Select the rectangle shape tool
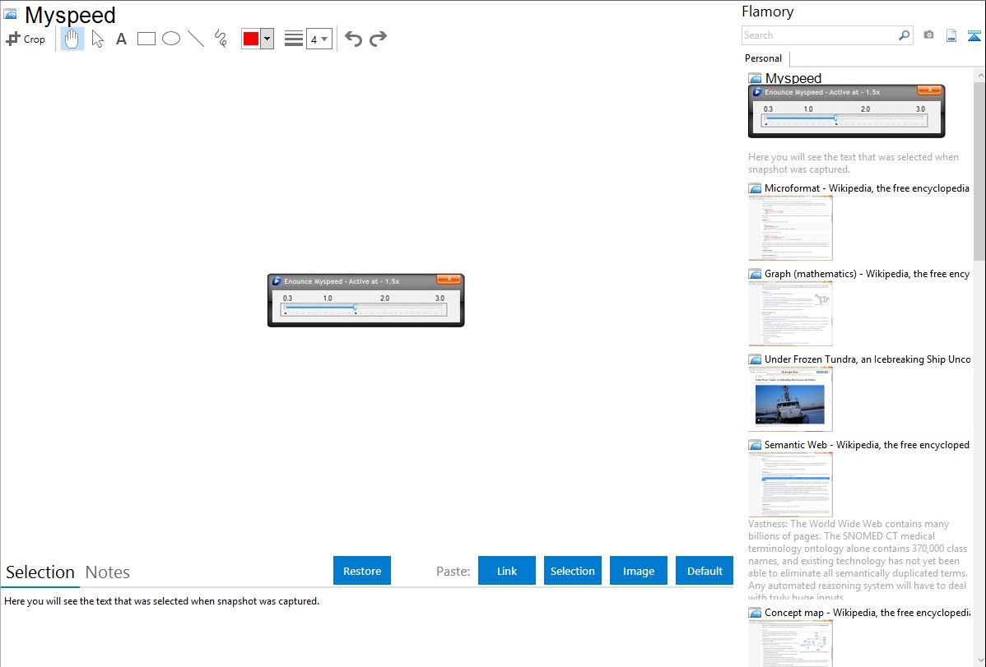 coord(146,39)
